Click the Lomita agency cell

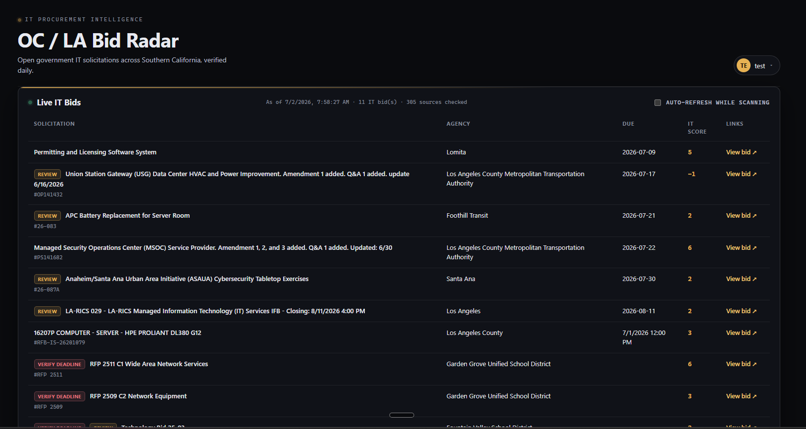coord(456,152)
